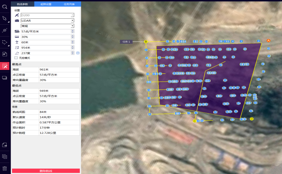This screenshot has width=282, height=174.
Task: Switch to the 任务列表 tab
Action: tap(69, 4)
